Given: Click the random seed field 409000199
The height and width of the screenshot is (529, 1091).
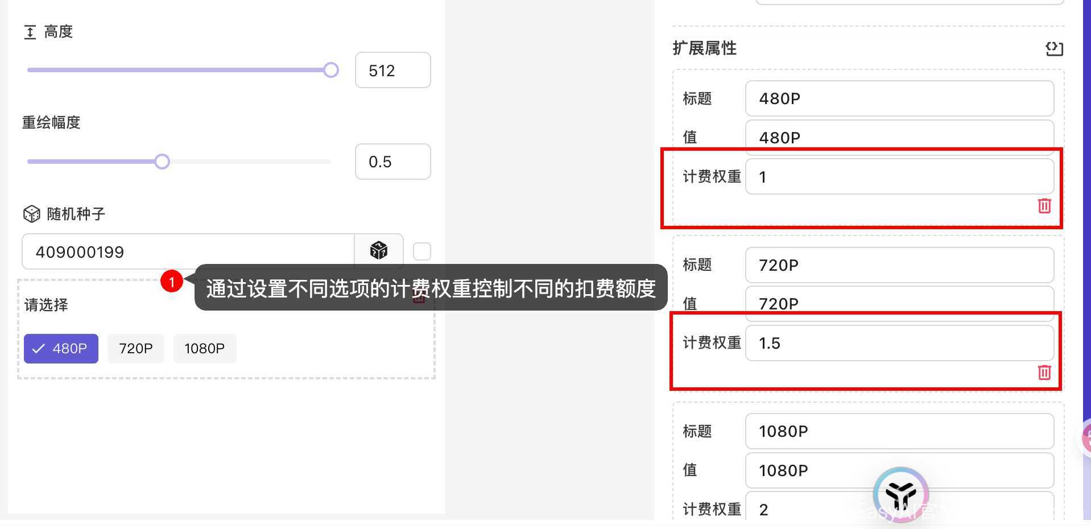Looking at the screenshot, I should [x=188, y=251].
